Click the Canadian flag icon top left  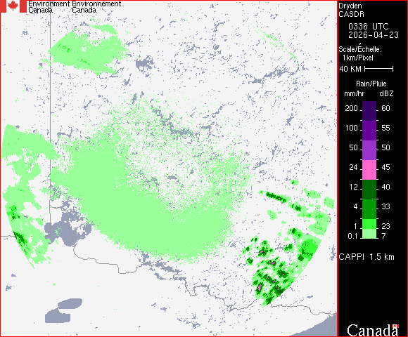tap(13, 6)
